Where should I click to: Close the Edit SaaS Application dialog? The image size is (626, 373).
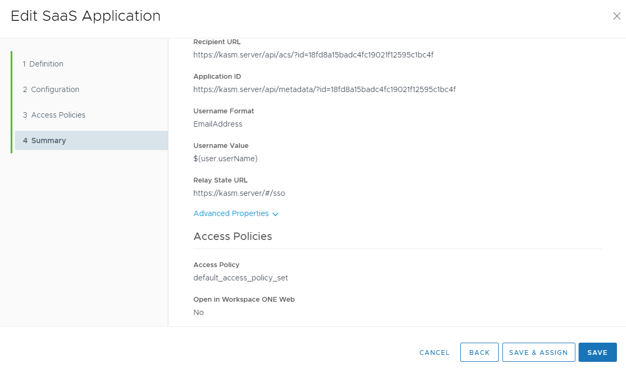[616, 16]
